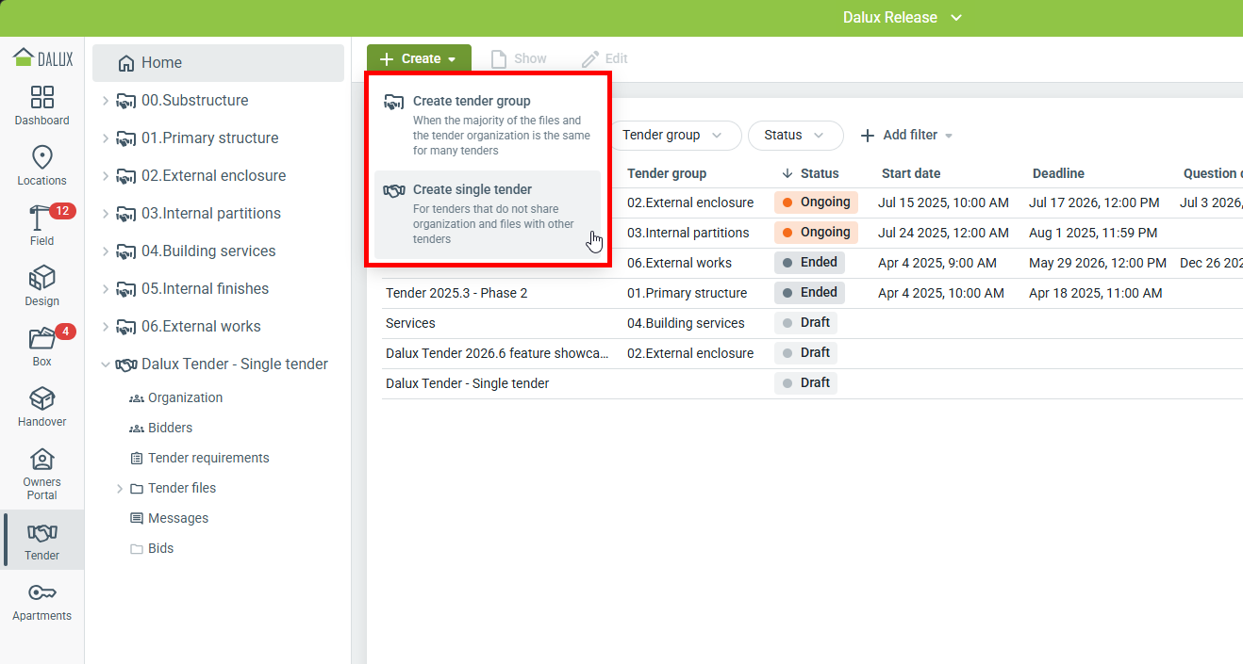Screen dimensions: 1243x664
Task: Expand the Tender files folder
Action: coord(120,489)
